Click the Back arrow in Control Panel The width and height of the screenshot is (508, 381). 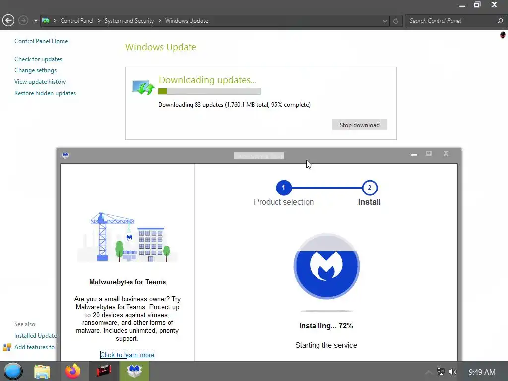click(x=8, y=20)
